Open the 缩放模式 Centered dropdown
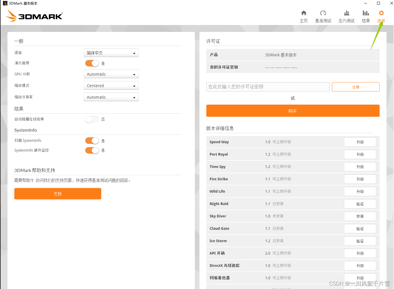The image size is (394, 289). [x=111, y=85]
